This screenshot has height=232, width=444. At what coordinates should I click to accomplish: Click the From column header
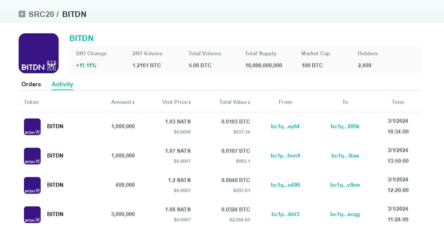click(285, 102)
